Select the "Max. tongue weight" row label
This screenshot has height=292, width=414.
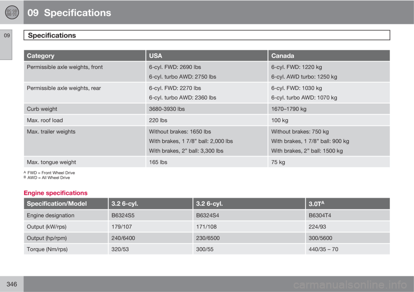click(x=51, y=162)
